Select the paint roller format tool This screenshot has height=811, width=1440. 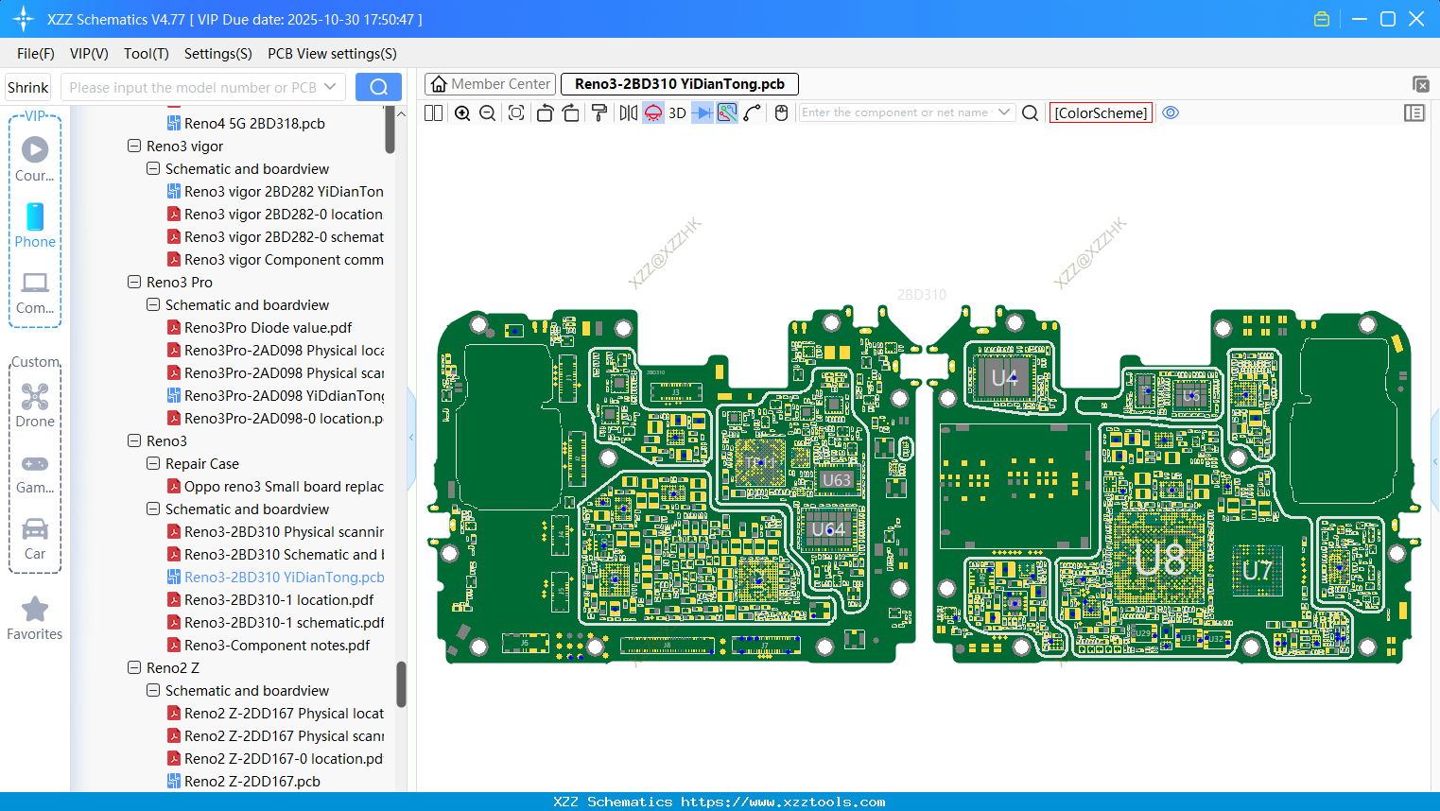coord(599,113)
